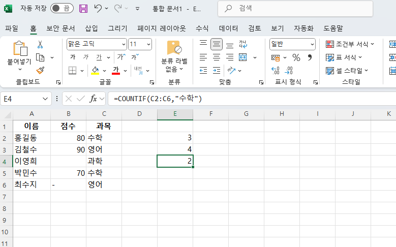Toggle bold 가 formatting

coord(73,57)
